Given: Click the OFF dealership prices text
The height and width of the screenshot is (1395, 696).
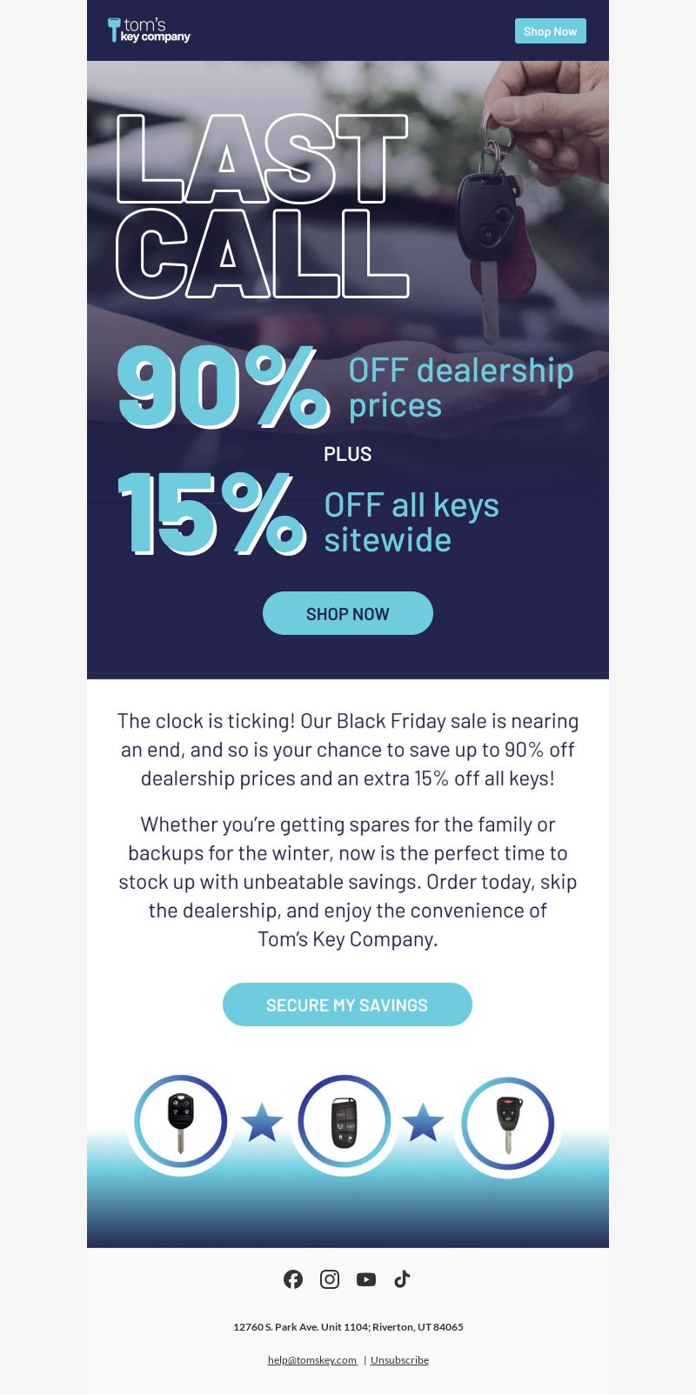Looking at the screenshot, I should click(461, 387).
